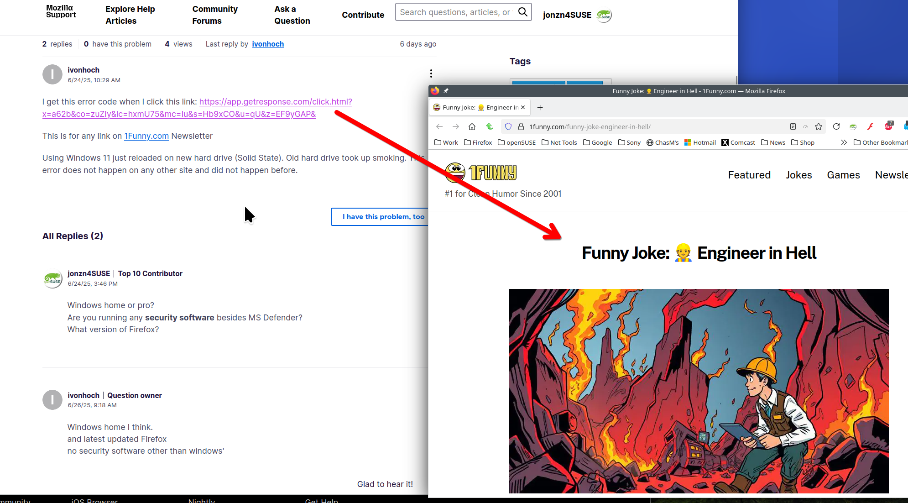Click the padlock site security icon
This screenshot has height=503, width=908.
(x=521, y=127)
